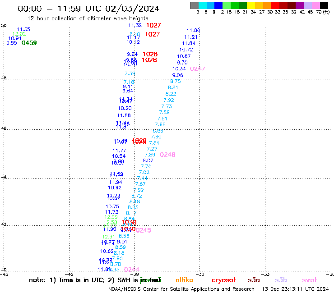Click the green value '12.99'
Viewport: 334px width, 293px height.
click(111, 217)
